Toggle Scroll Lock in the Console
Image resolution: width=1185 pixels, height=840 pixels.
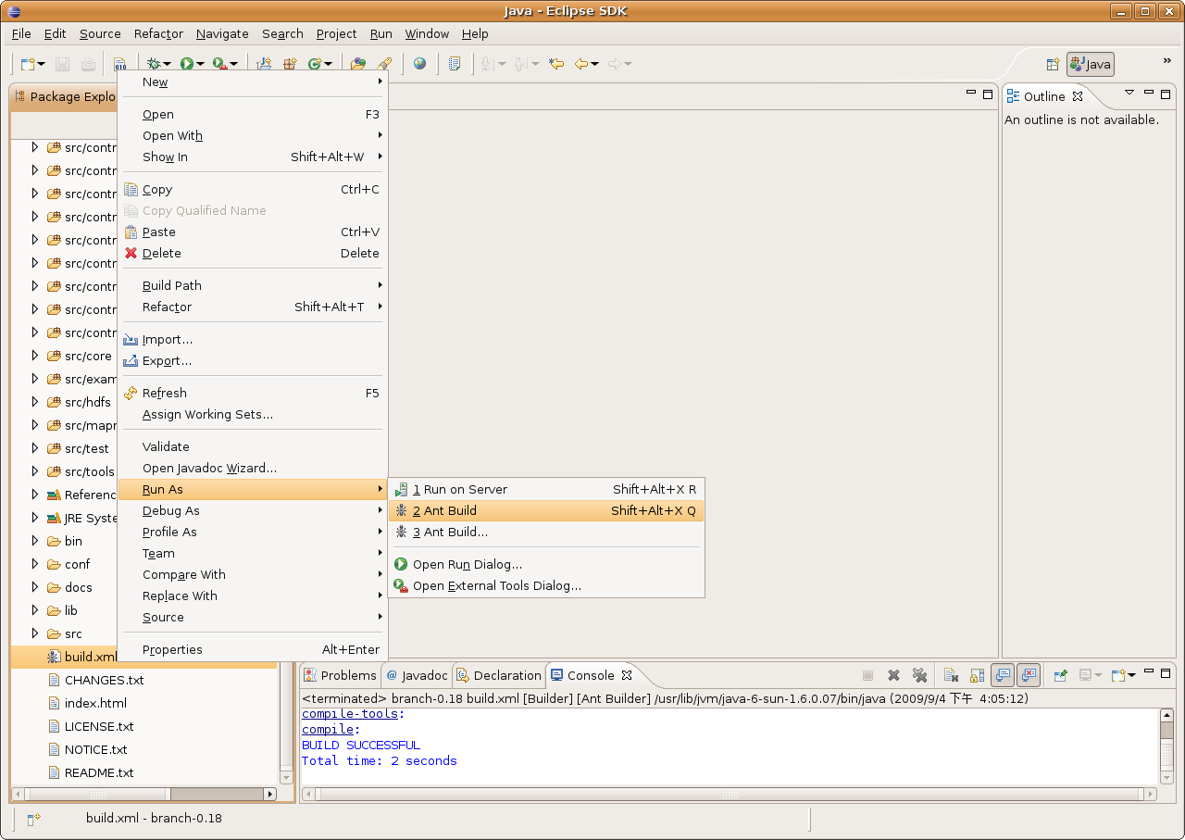pos(977,675)
